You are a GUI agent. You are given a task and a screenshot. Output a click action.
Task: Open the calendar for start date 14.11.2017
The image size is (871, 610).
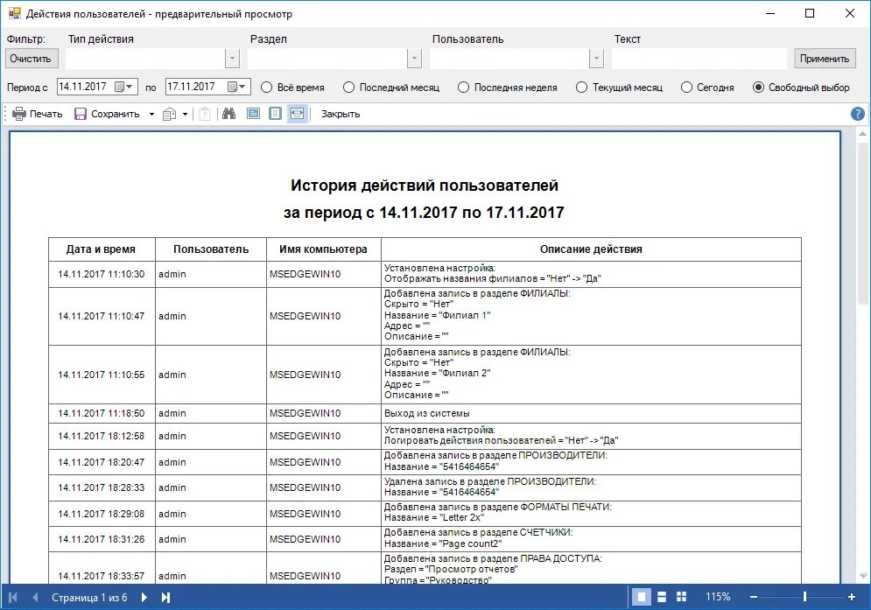[124, 87]
